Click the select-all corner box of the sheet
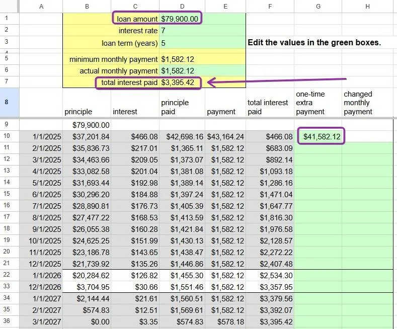The height and width of the screenshot is (329, 397). pyautogui.click(x=10, y=7)
